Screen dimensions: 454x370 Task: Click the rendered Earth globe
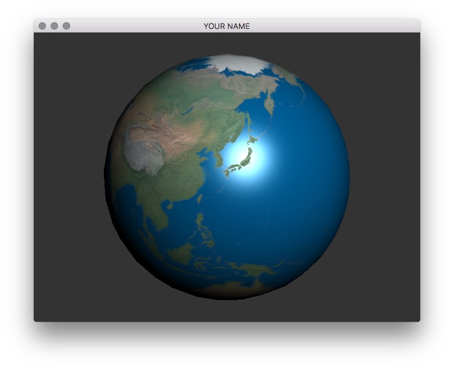(x=227, y=177)
